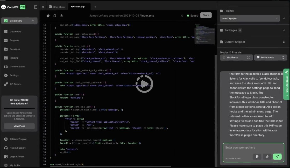Click the free actions progress bar
The width and height of the screenshot is (290, 168).
19,108
